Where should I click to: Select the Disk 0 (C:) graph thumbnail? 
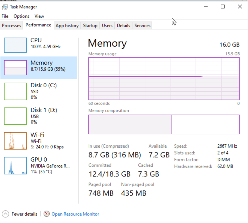pos(15,91)
